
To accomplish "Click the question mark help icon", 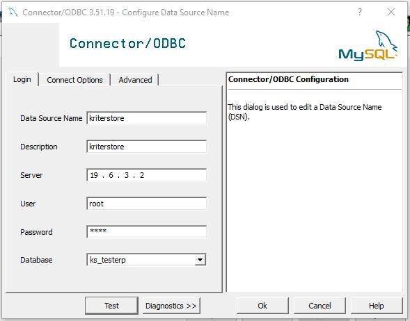I will [360, 12].
